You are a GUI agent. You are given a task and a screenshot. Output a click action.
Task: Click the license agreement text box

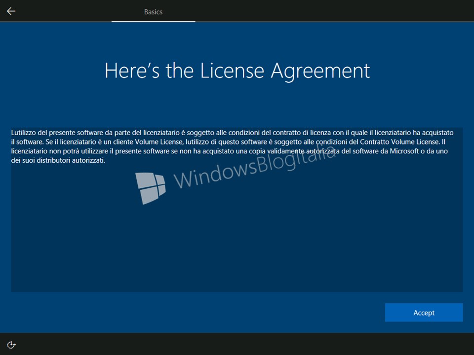point(237,210)
